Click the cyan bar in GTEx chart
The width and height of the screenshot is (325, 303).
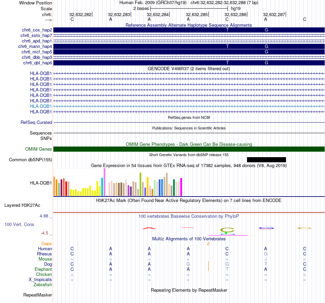(102, 187)
